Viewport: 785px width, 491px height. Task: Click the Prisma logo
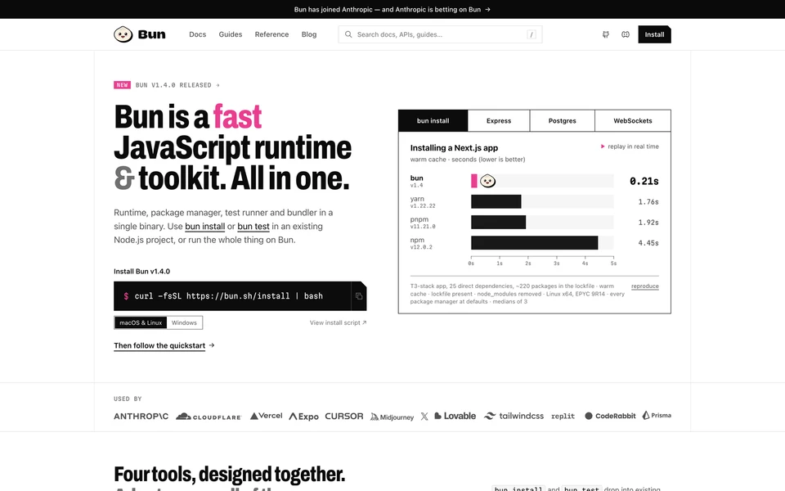[x=657, y=416]
